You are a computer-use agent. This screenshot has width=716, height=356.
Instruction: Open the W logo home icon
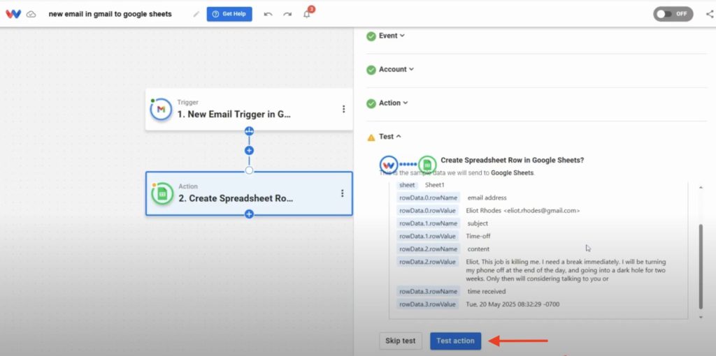13,14
